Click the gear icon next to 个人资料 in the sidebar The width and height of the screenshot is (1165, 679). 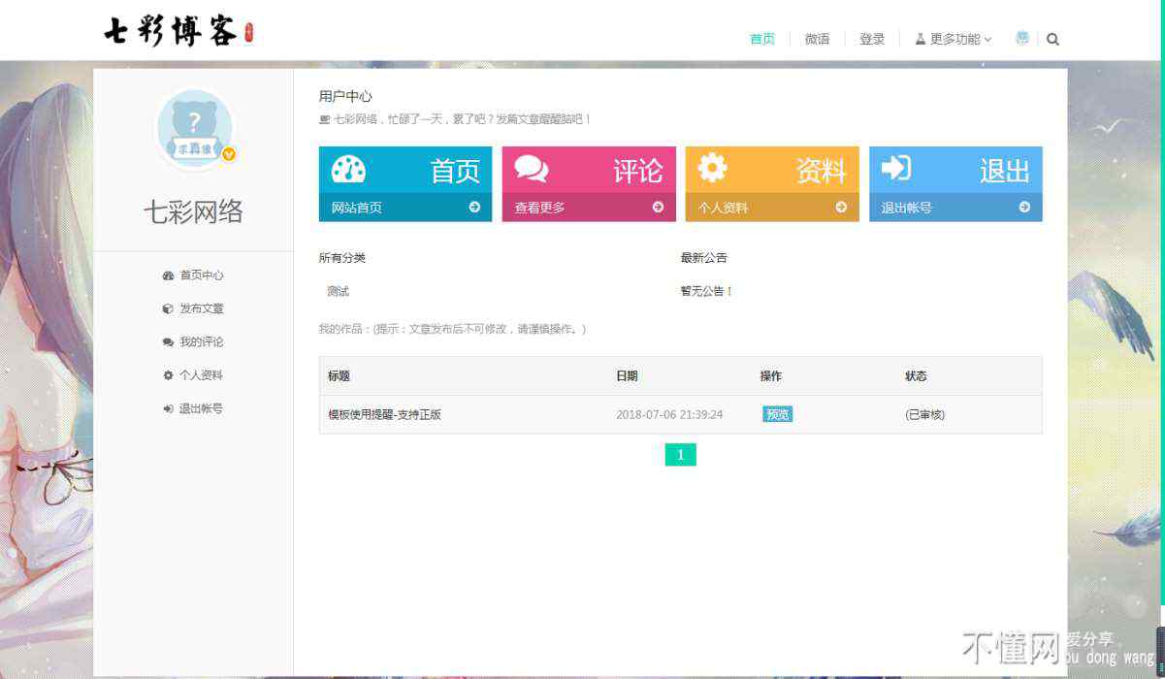[168, 375]
